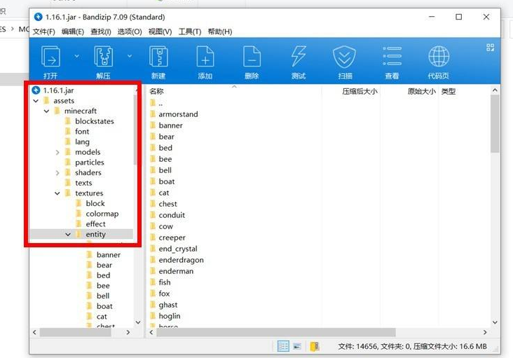Screen dimensions: 513x358
Task: Click the Open (打开) toolbar icon
Action: pyautogui.click(x=50, y=57)
